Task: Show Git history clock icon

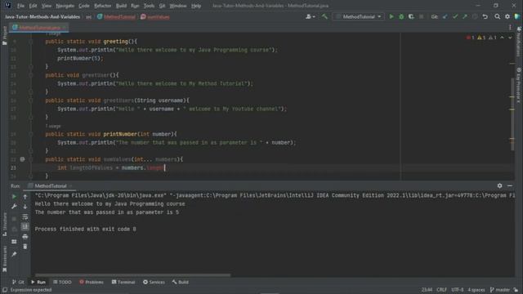Action: (x=475, y=16)
